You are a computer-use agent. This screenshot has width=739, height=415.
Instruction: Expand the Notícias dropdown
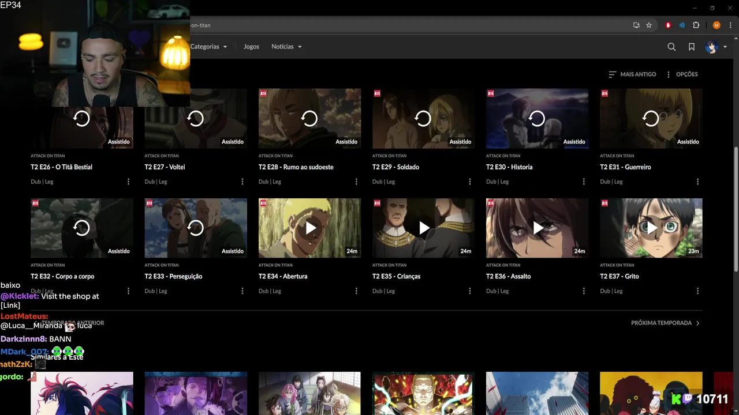coord(286,47)
